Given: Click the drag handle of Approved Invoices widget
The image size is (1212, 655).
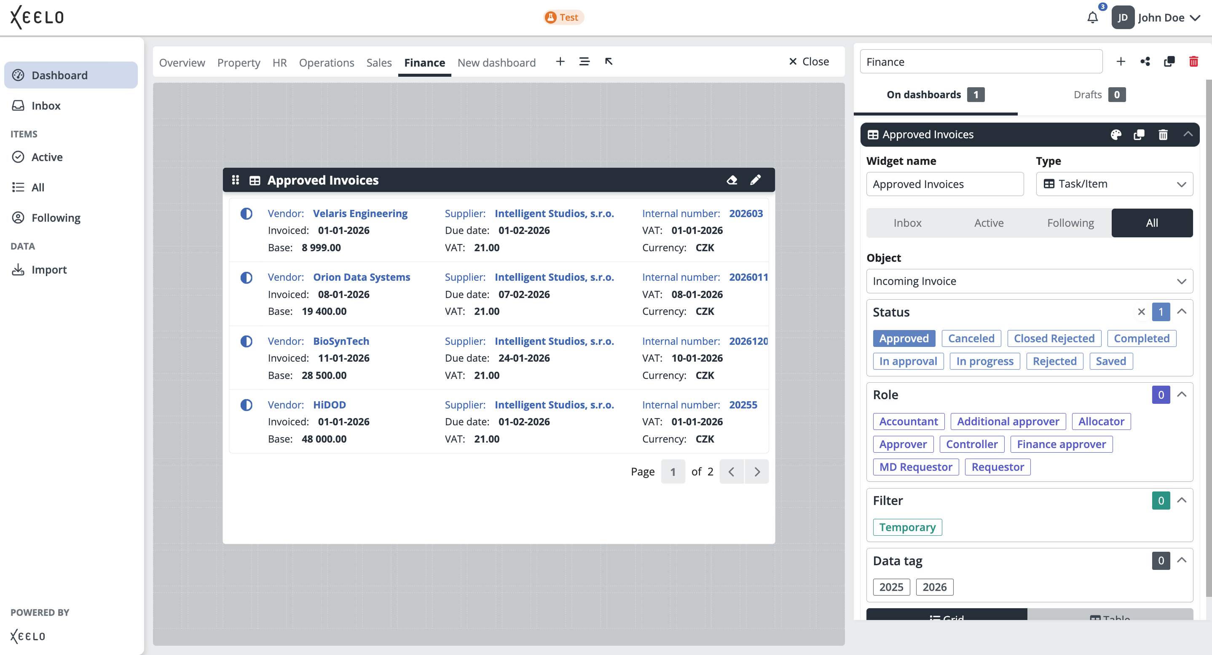Looking at the screenshot, I should coord(236,180).
